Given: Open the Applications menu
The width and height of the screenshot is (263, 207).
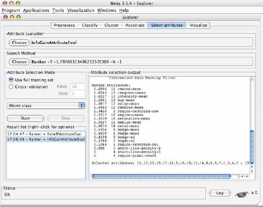Looking at the screenshot, I should (x=36, y=10).
